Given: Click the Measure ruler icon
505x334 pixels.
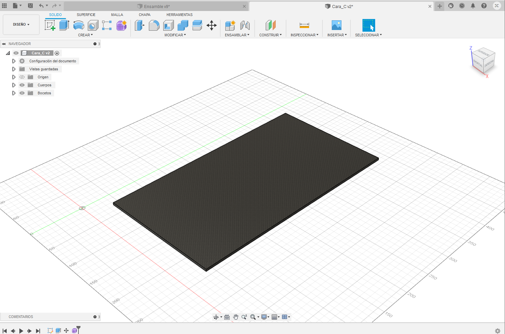Looking at the screenshot, I should click(304, 25).
